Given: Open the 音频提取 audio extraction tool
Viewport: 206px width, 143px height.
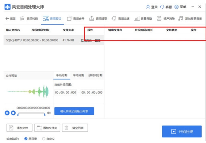Looking at the screenshot, I should pos(98,19).
